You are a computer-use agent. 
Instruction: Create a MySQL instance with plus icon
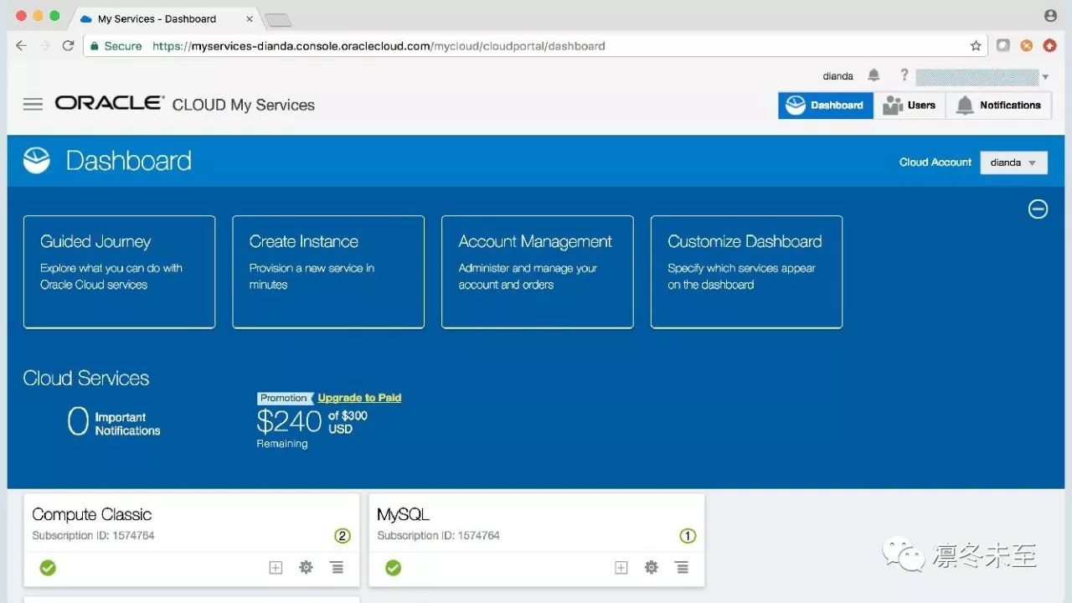click(x=621, y=568)
